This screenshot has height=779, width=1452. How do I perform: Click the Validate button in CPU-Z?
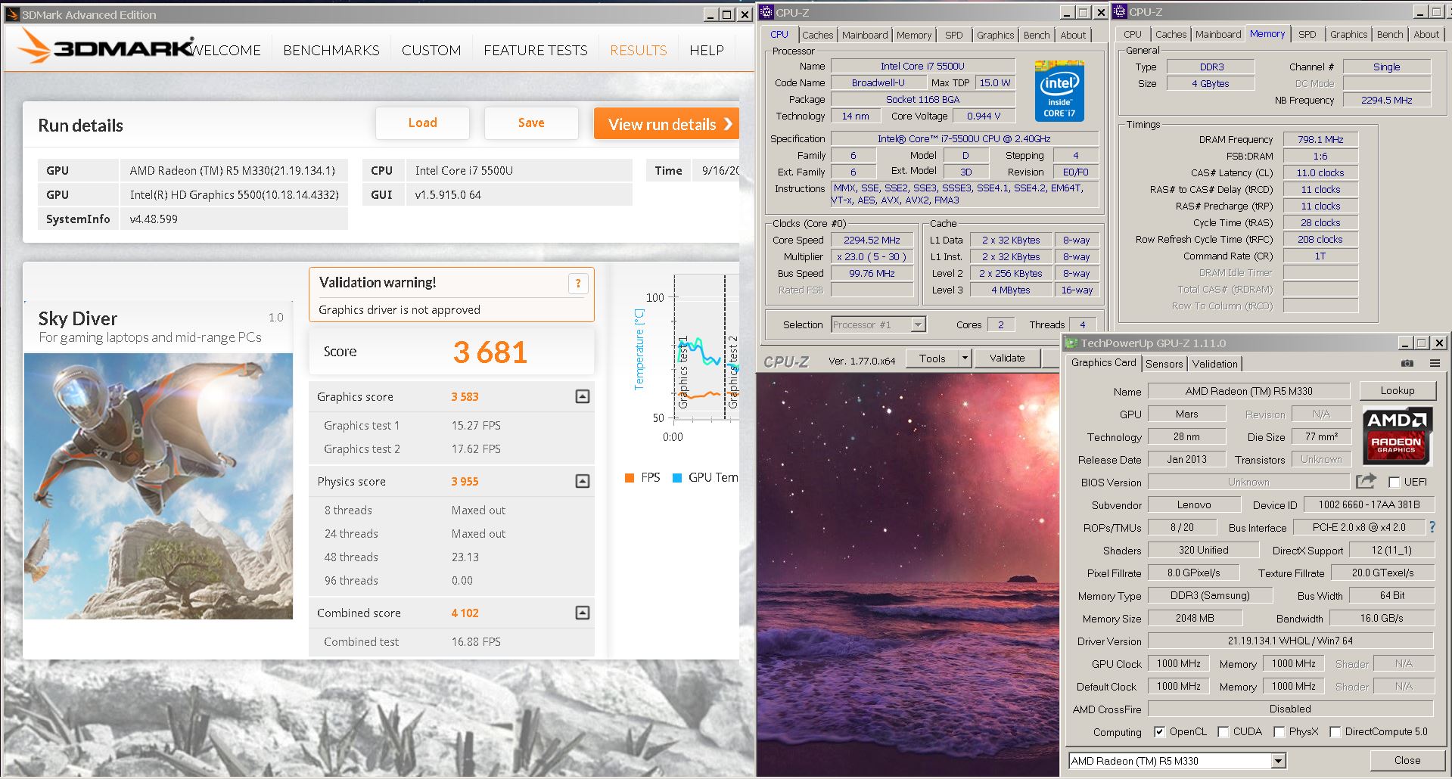click(1007, 358)
